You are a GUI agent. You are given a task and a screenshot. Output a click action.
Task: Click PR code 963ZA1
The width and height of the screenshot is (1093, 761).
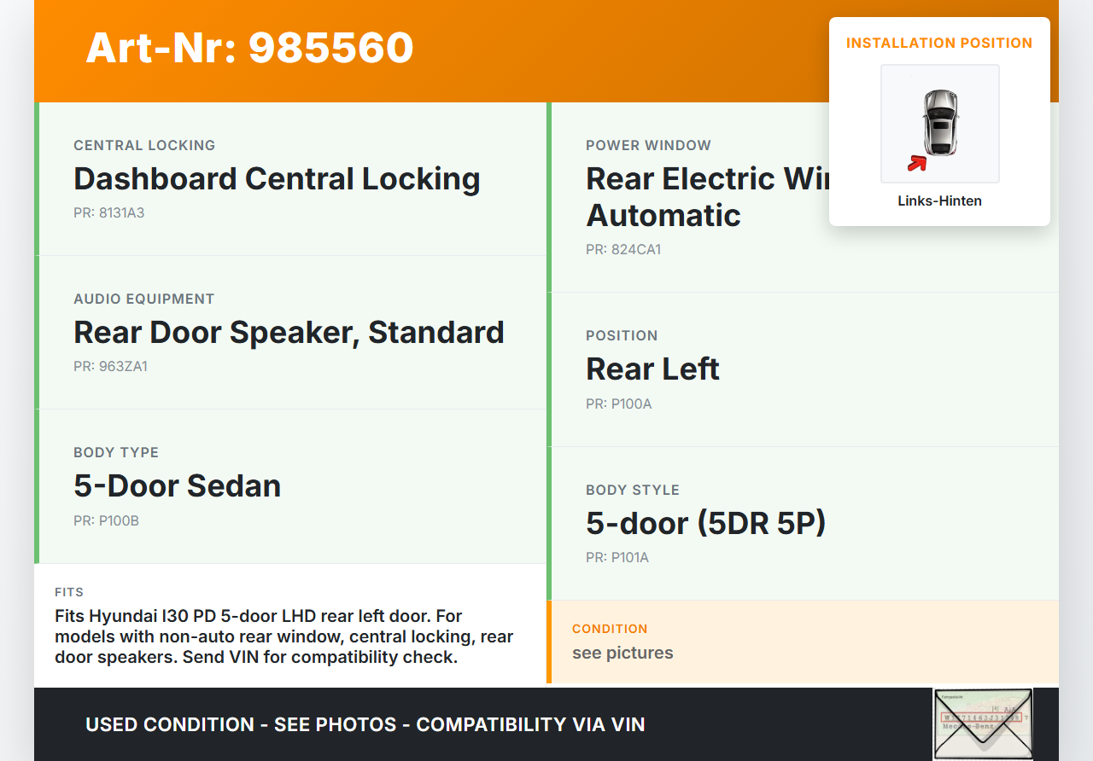point(110,367)
